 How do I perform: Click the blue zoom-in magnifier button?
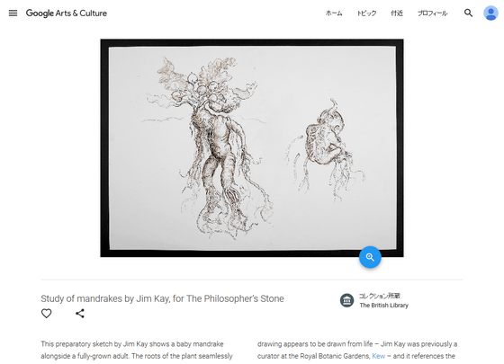[370, 257]
